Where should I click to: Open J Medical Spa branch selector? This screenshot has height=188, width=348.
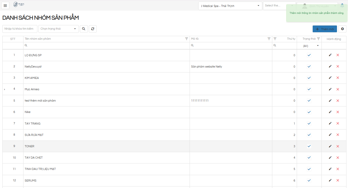tap(230, 6)
